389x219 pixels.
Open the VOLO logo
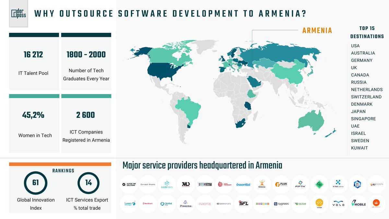338,204
